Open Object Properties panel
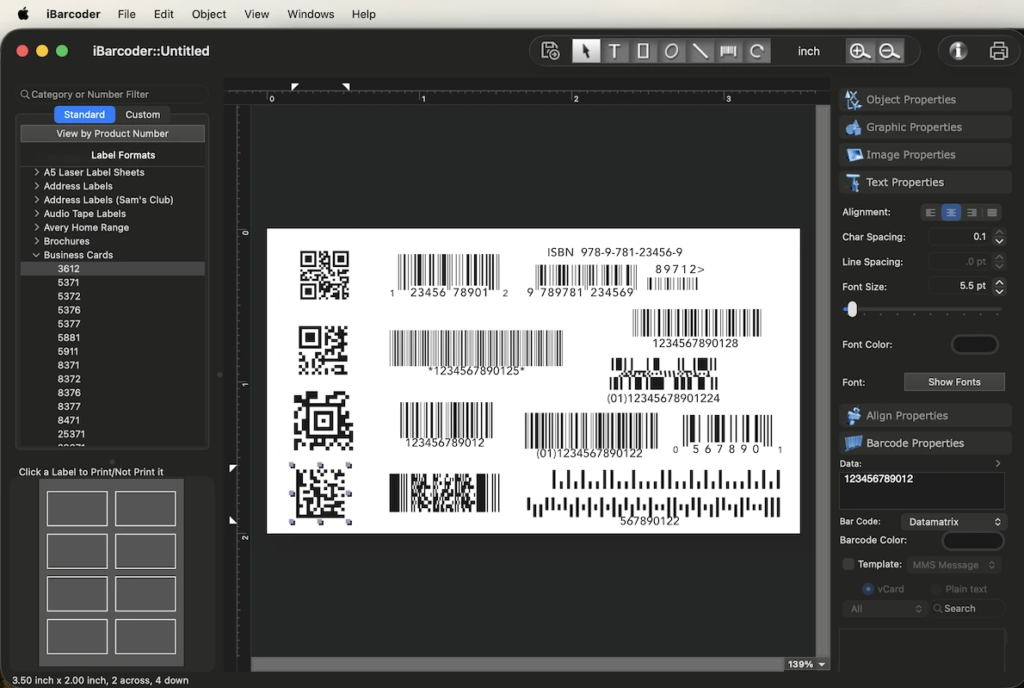The image size is (1024, 688). tap(925, 99)
